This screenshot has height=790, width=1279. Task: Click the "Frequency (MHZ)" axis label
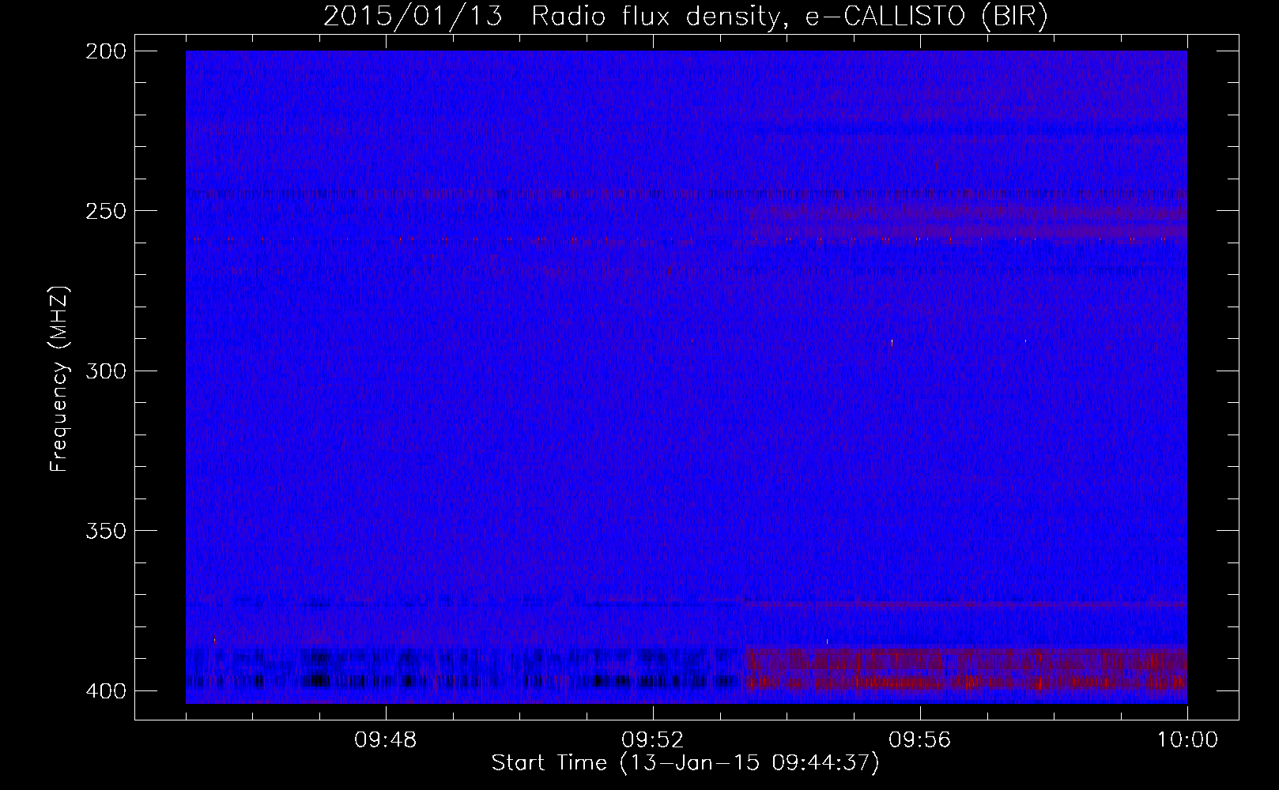point(60,378)
